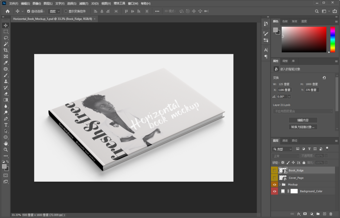
Task: Switch to the Swatches tab
Action: click(285, 21)
